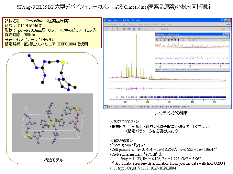Open the Restart menu in the large window

pyautogui.click(x=148, y=24)
